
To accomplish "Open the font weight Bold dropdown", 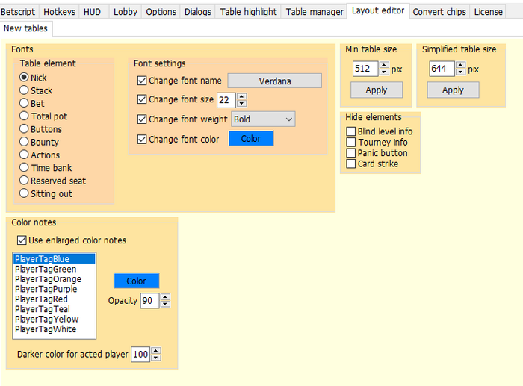I will coord(263,119).
